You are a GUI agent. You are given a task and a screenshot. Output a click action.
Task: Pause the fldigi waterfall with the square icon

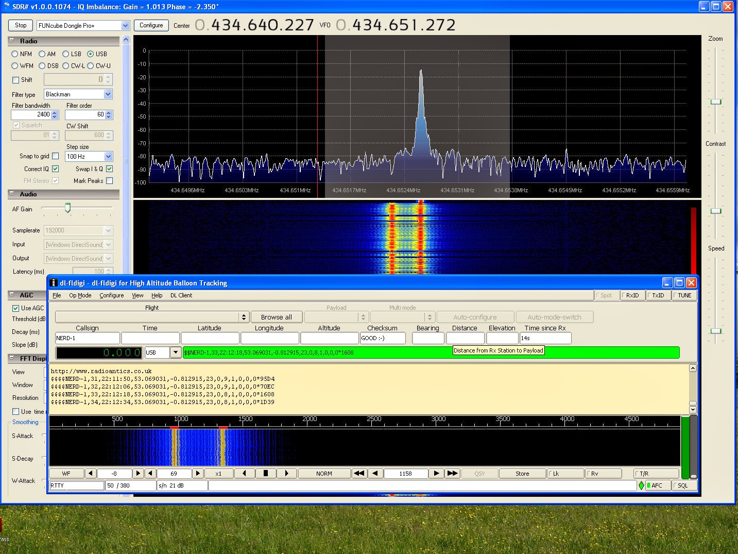click(266, 473)
